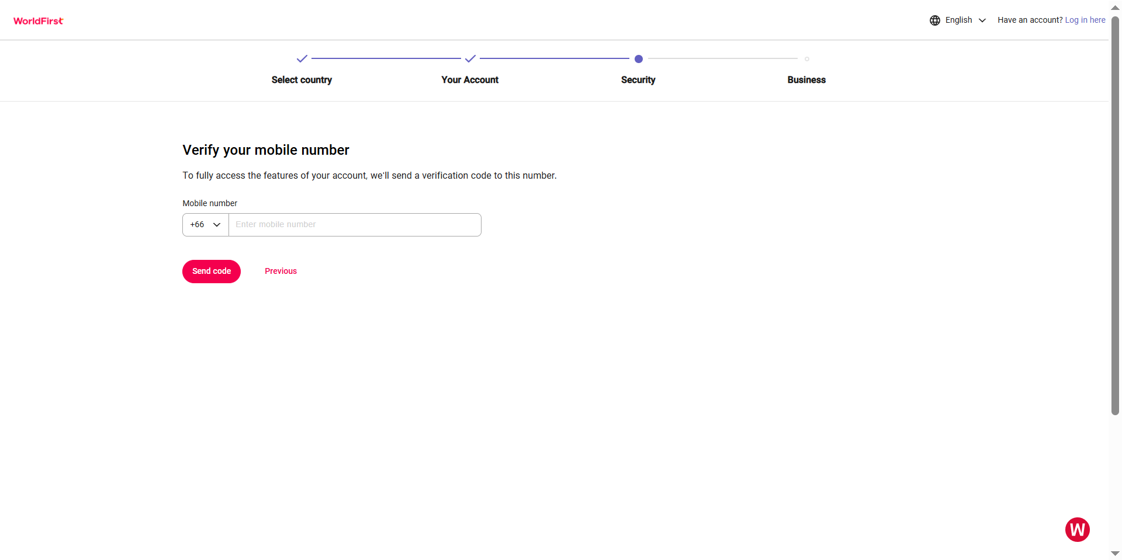Click the active Security step dot
Viewport: 1122px width, 560px height.
pos(638,59)
